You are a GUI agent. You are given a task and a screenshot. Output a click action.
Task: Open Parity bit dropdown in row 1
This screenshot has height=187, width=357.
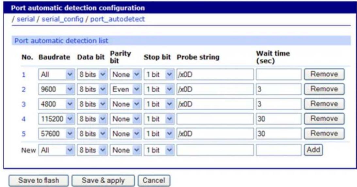[x=126, y=74]
